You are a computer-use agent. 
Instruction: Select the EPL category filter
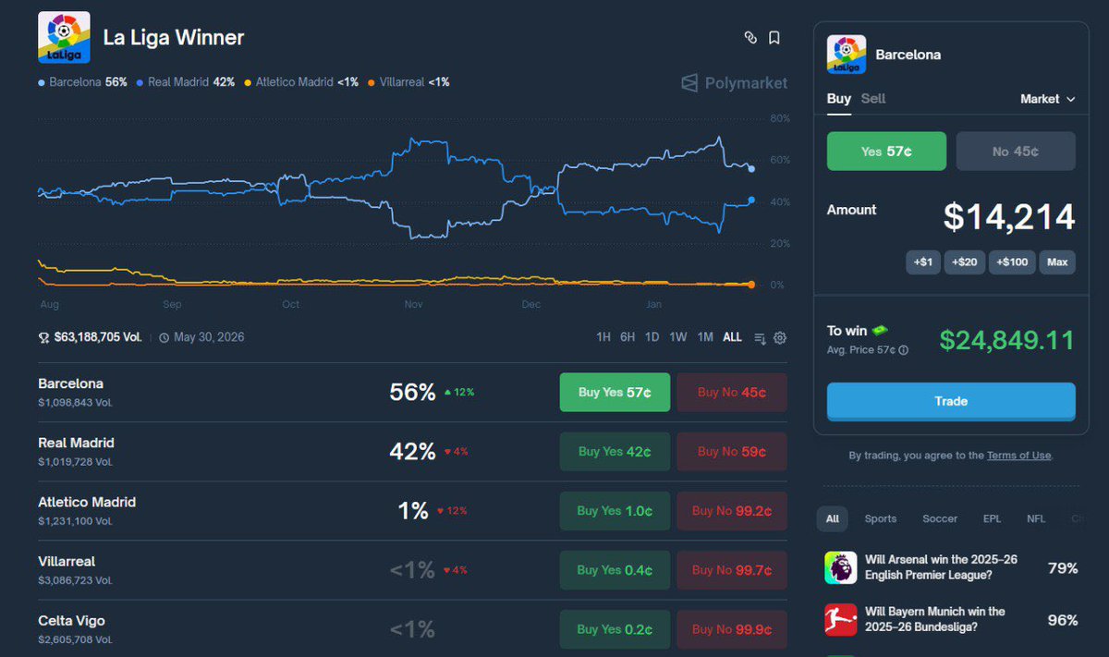(992, 518)
